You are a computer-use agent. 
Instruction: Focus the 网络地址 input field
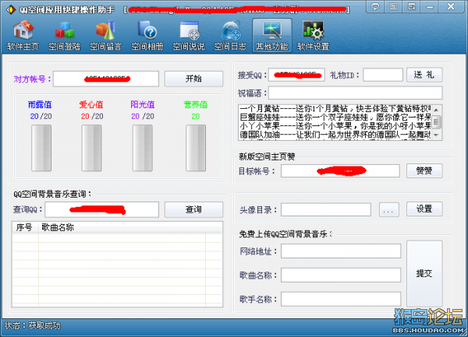pyautogui.click(x=341, y=251)
